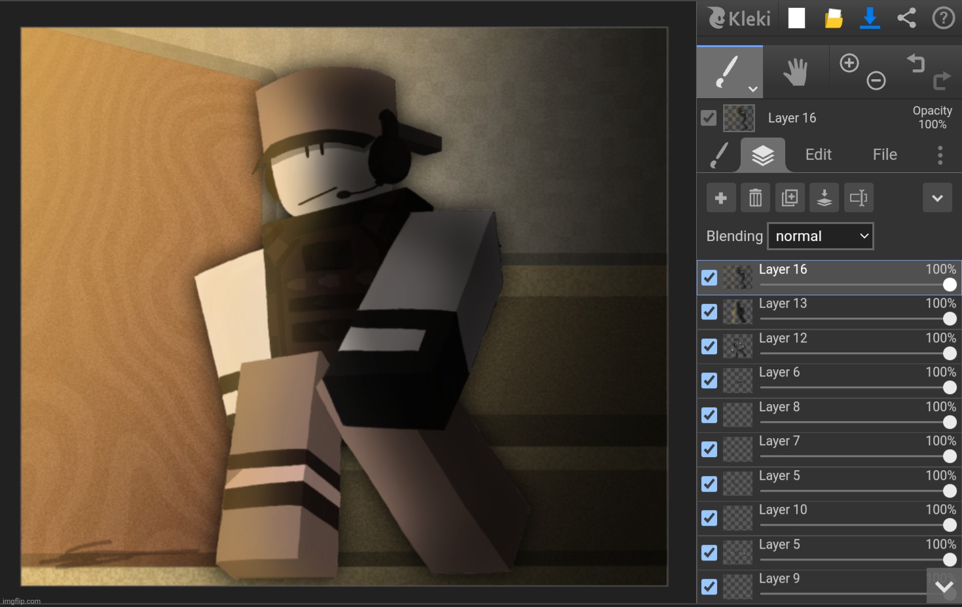Open the Edit tab
Image resolution: width=962 pixels, height=607 pixels.
(x=818, y=155)
